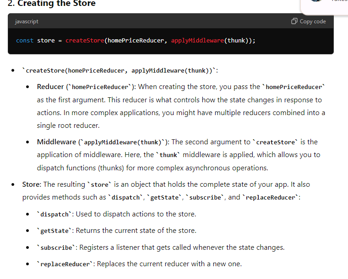This screenshot has width=348, height=279.
Task: Click the 'Creating the Store' heading
Action: [x=56, y=3]
